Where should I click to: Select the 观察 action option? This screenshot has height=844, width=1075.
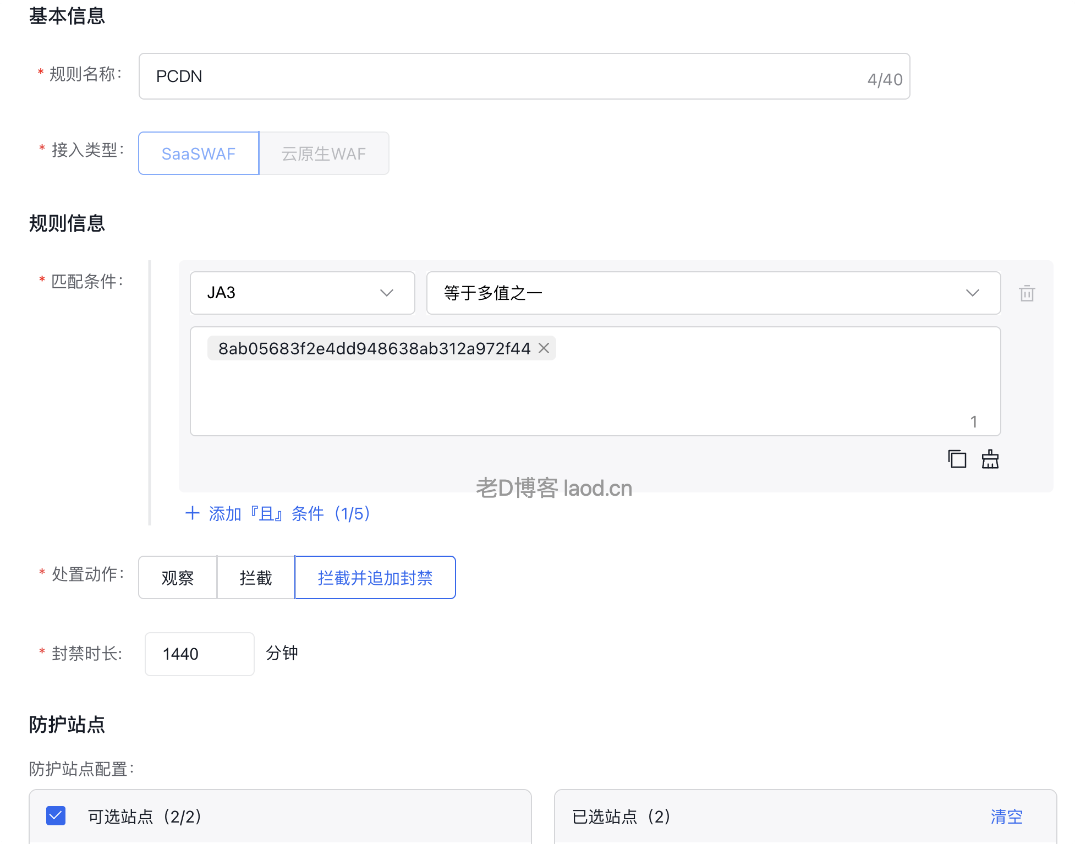point(177,577)
